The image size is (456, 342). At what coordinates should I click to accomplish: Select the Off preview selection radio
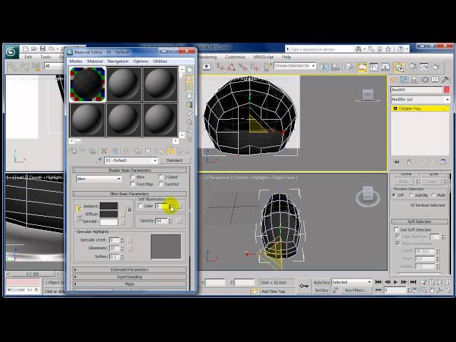[394, 195]
